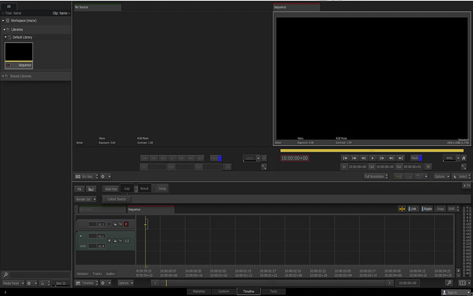The height and width of the screenshot is (296, 473).
Task: Click the yellow bar under the sequence viewer
Action: 372,150
